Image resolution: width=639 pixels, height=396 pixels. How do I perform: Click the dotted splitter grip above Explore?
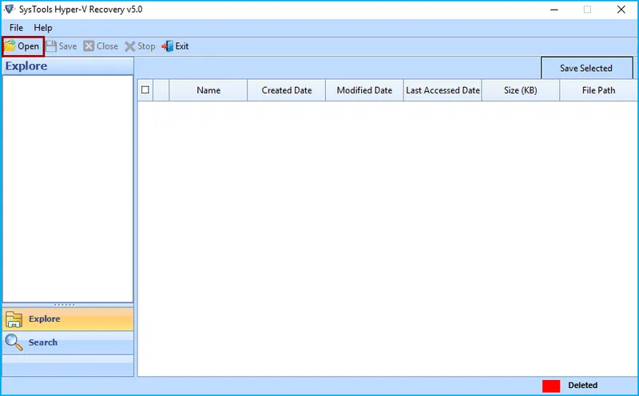coord(67,304)
